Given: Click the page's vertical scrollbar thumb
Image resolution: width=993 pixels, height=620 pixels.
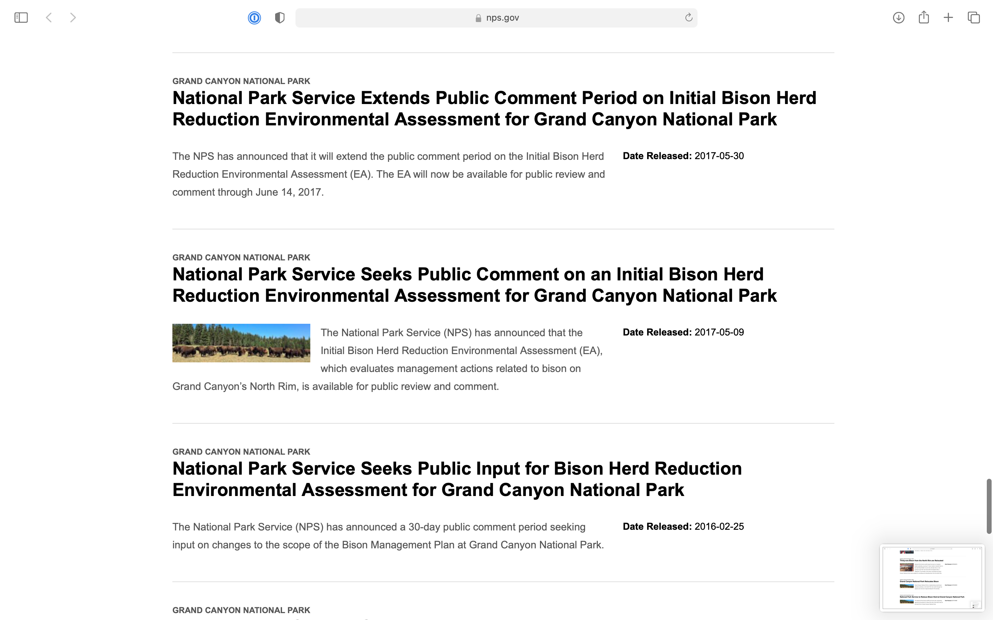Looking at the screenshot, I should click(989, 506).
